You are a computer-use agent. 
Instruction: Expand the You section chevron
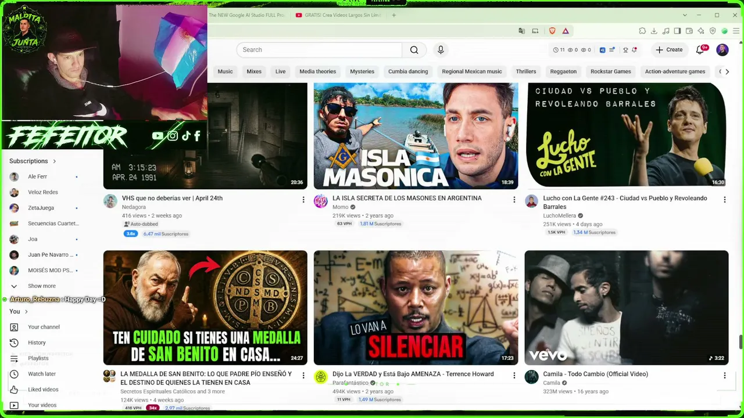coord(26,312)
